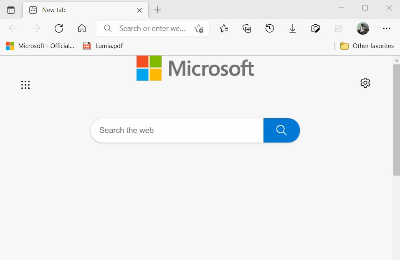The height and width of the screenshot is (260, 400).
Task: Click the Search the web box
Action: [177, 130]
